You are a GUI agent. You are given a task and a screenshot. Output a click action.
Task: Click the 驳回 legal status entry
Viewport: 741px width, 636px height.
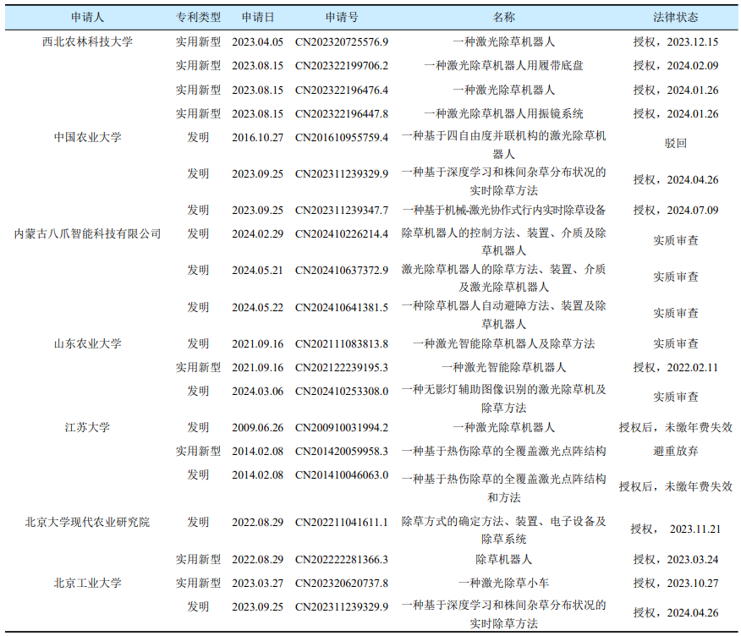point(673,142)
